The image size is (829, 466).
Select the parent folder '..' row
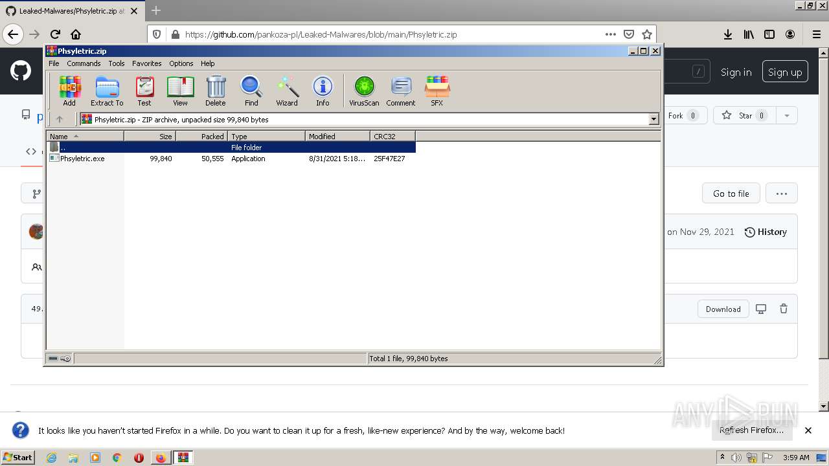pyautogui.click(x=231, y=148)
